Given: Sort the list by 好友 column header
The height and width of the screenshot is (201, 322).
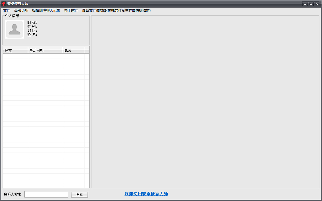Looking at the screenshot, I should click(15, 51).
